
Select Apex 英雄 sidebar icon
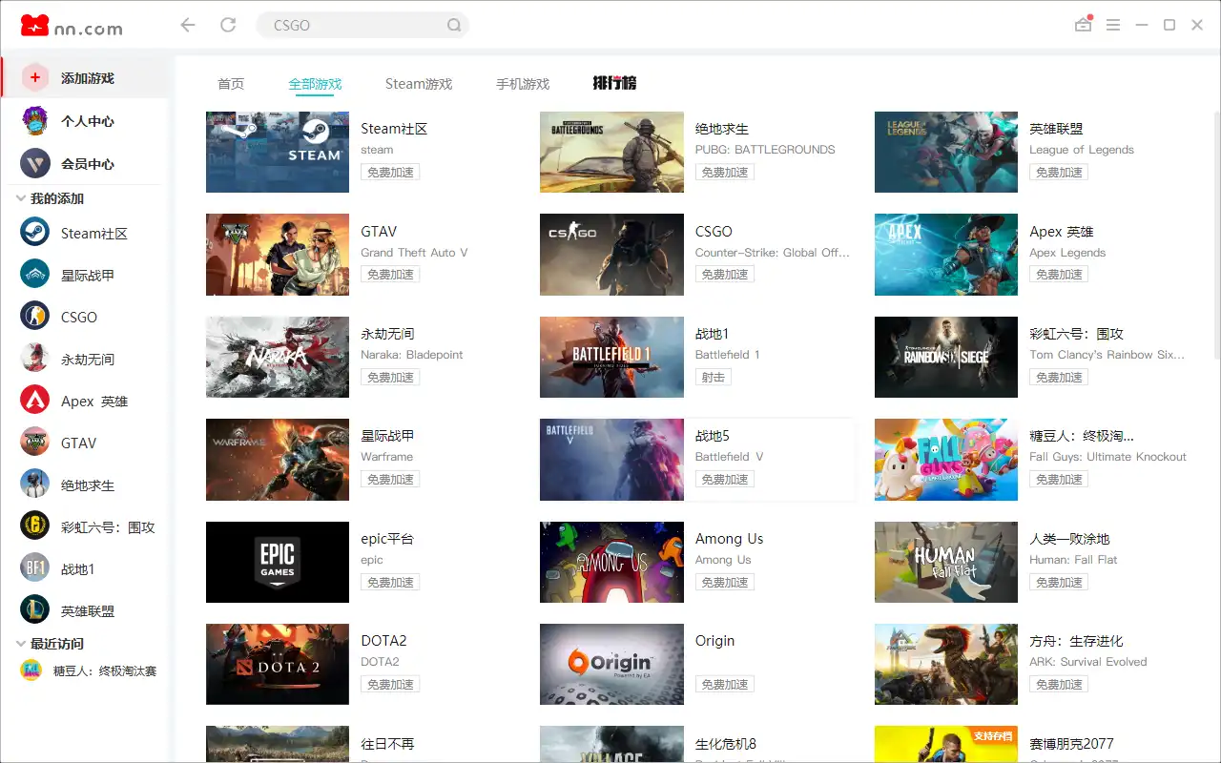(35, 401)
